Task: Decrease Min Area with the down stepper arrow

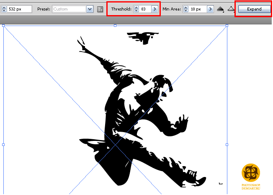Action: (186, 11)
